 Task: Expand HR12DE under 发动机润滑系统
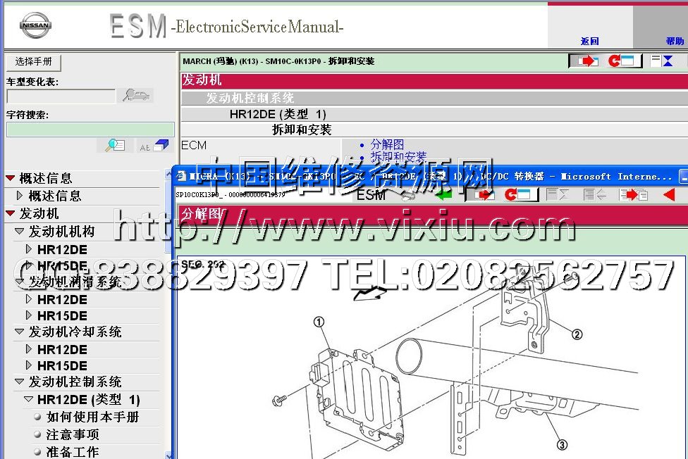tap(28, 299)
